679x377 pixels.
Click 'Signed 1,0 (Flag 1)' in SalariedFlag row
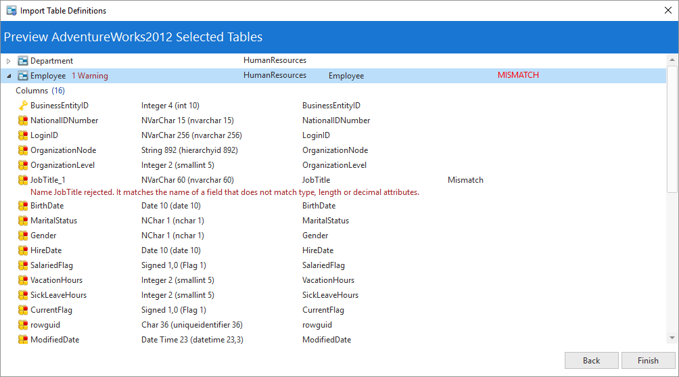(174, 265)
